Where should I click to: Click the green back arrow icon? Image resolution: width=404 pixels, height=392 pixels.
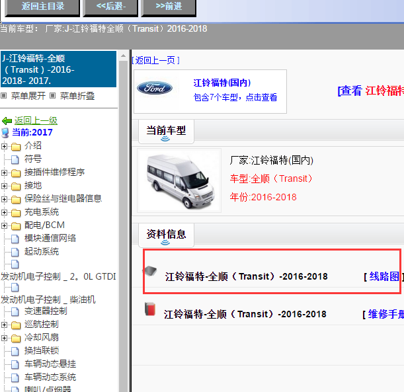tap(7, 121)
